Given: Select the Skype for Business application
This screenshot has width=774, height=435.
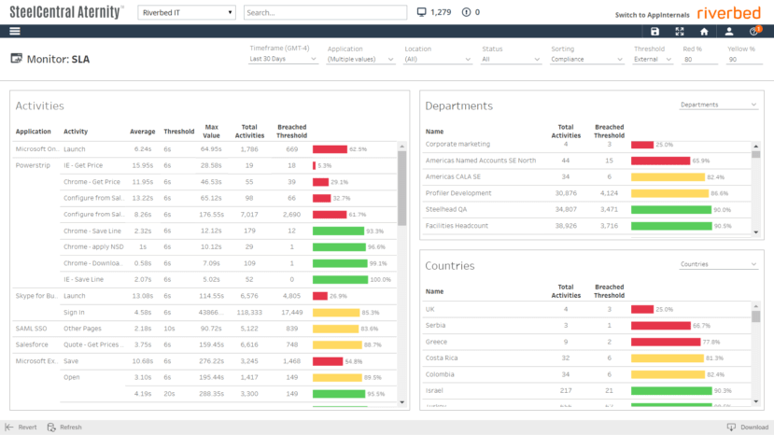Looking at the screenshot, I should coord(36,296).
